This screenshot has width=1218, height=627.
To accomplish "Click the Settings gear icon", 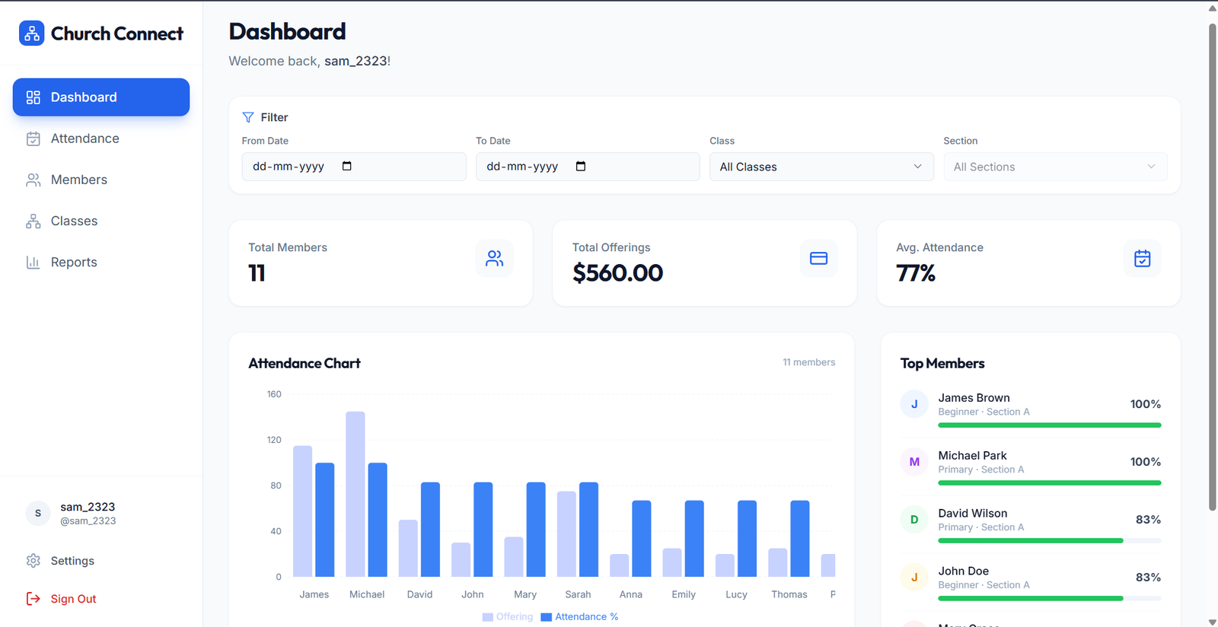I will [33, 561].
